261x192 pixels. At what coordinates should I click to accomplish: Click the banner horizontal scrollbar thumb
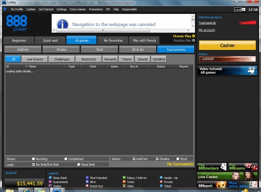[x=103, y=31]
